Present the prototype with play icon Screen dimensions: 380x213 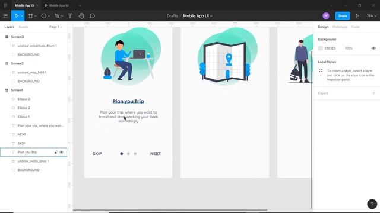click(357, 16)
